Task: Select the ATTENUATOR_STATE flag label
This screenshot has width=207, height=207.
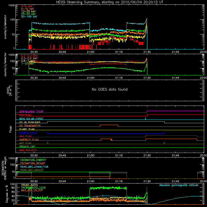Action: (31, 112)
